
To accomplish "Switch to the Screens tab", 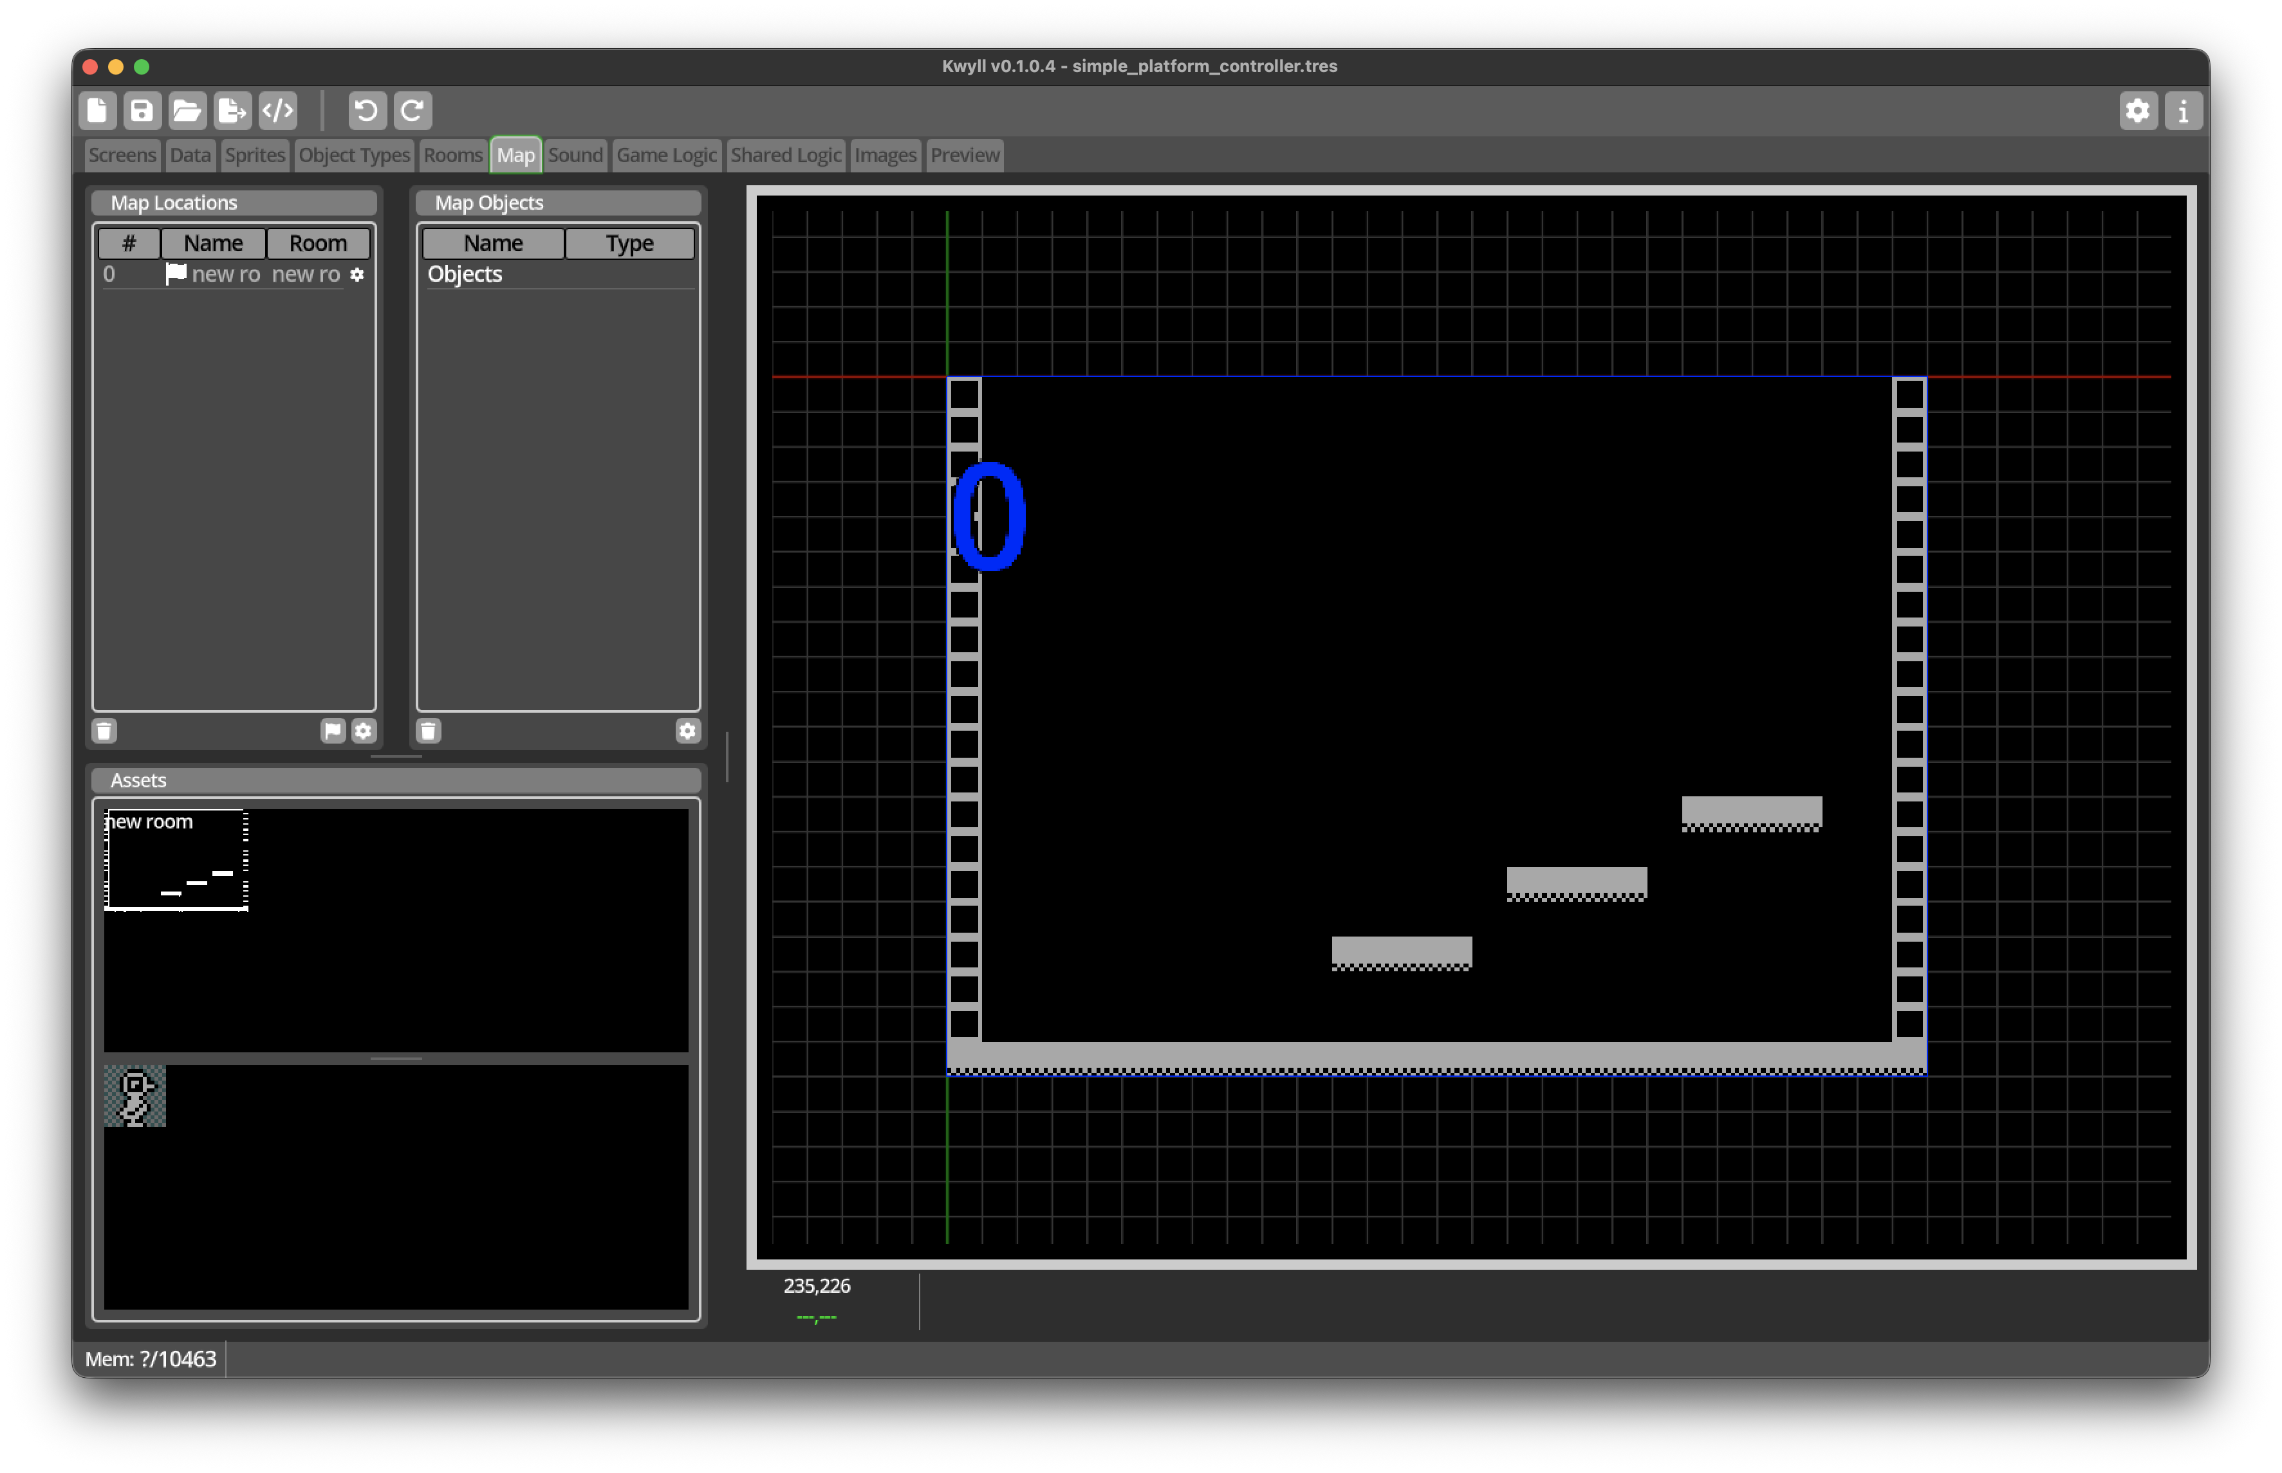I will point(122,155).
